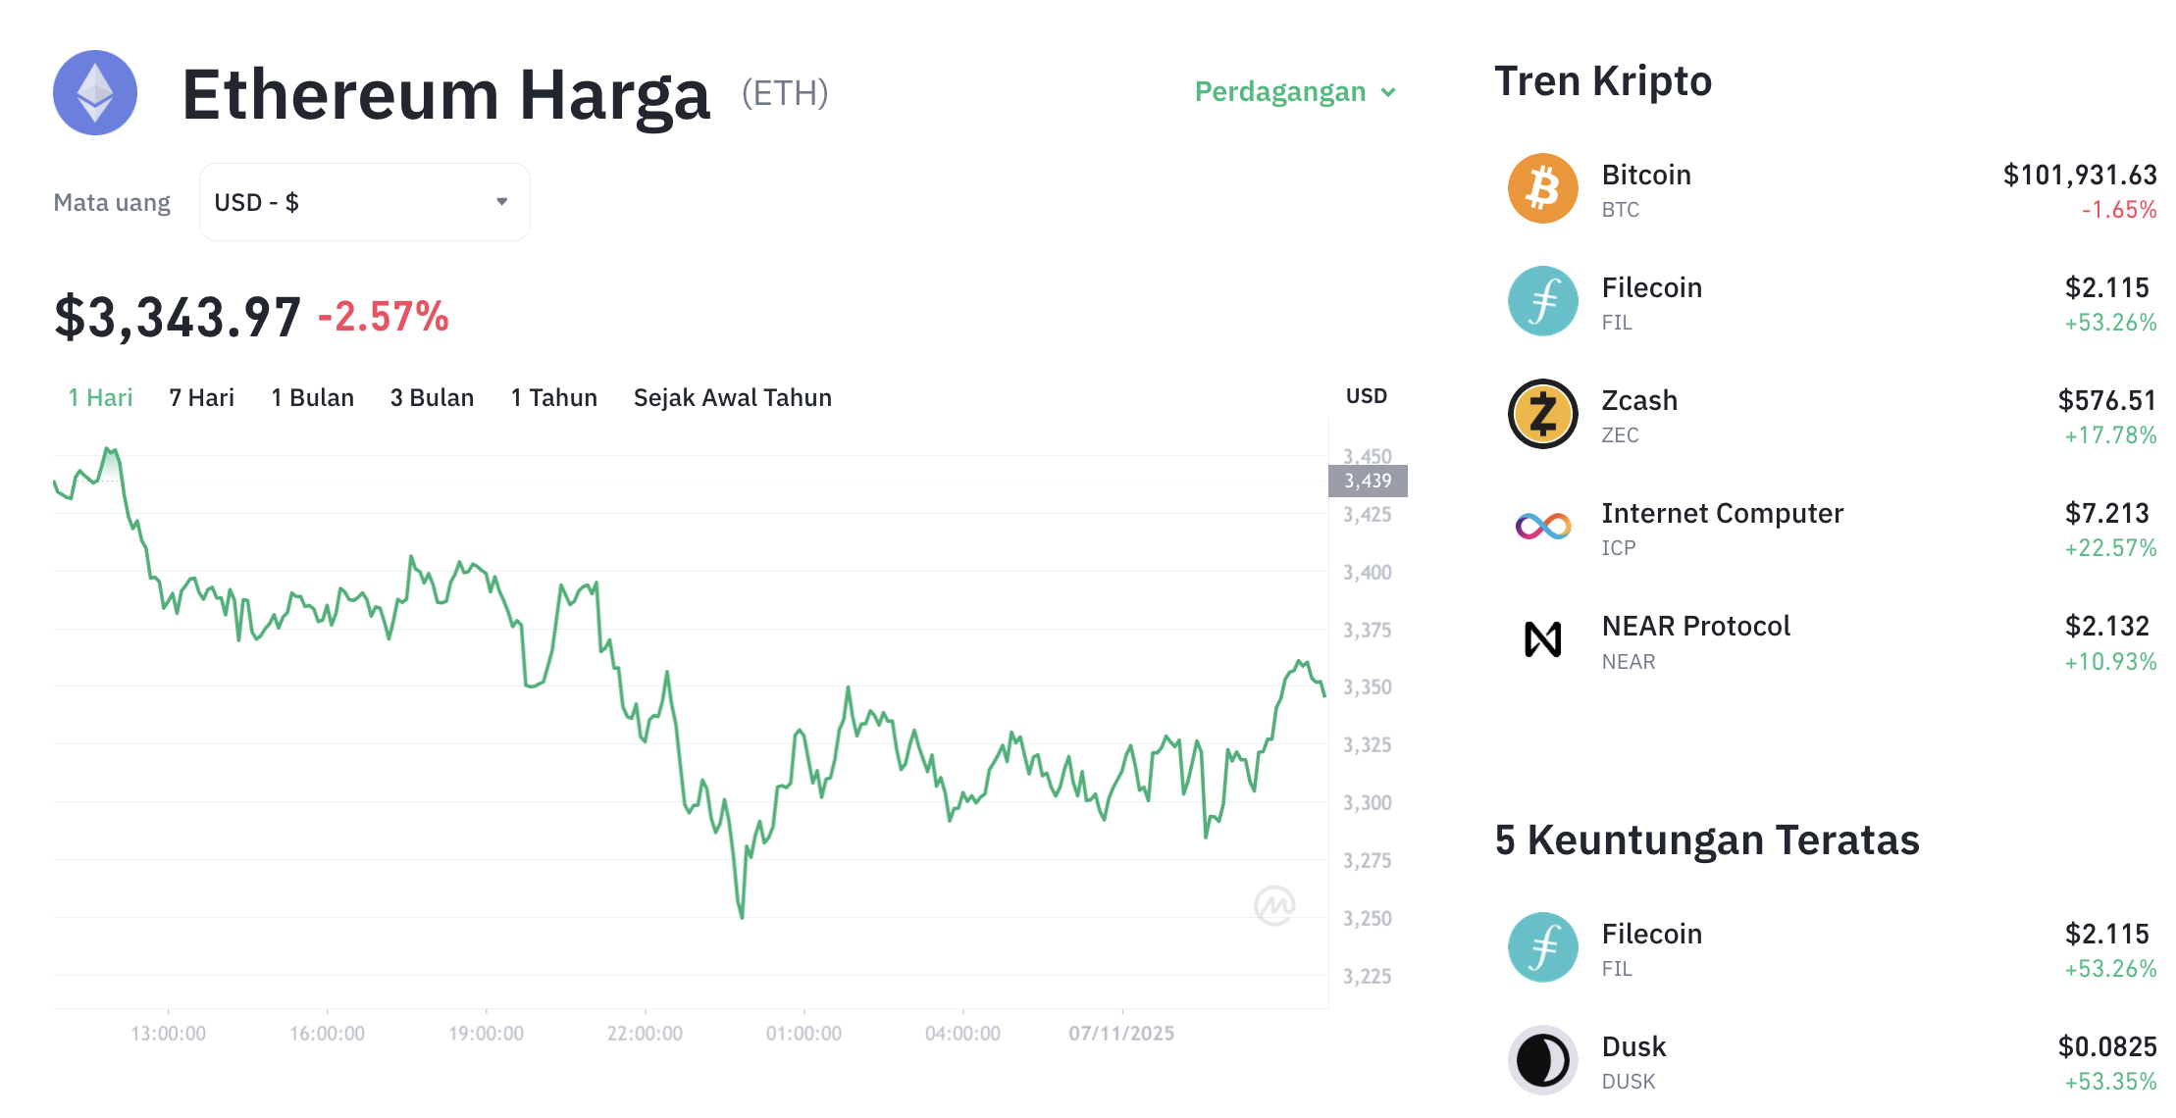
Task: Select Sejak Awal Tahun range
Action: pyautogui.click(x=732, y=397)
